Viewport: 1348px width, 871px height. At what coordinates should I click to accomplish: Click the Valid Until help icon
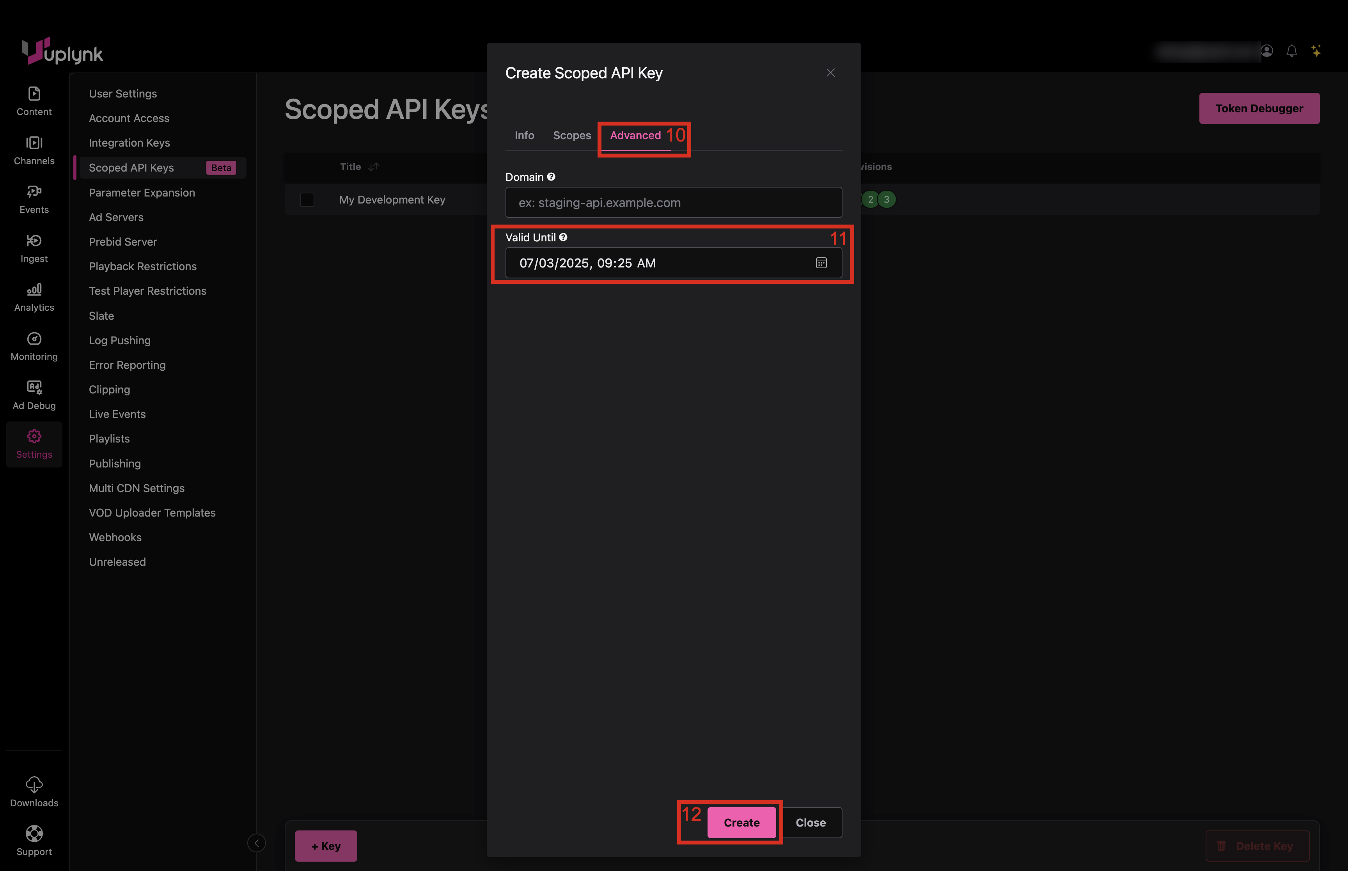563,237
